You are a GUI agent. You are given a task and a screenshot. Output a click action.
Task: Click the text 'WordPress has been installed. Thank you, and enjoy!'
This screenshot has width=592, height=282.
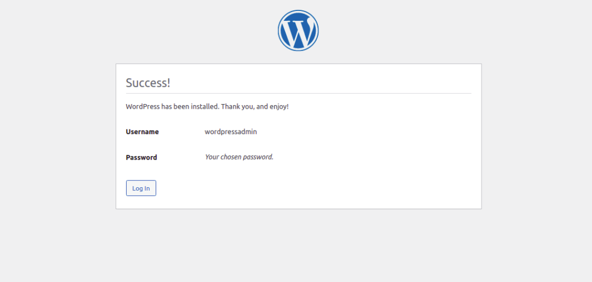click(208, 106)
